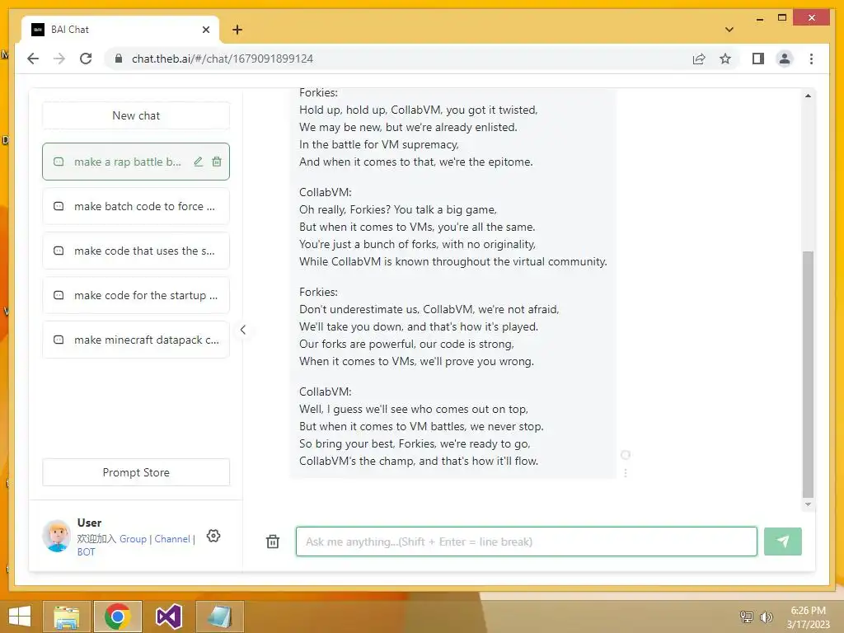Clear the conversation with the trash icon beside the input box
Screen dimensions: 844x633
[x=273, y=542]
